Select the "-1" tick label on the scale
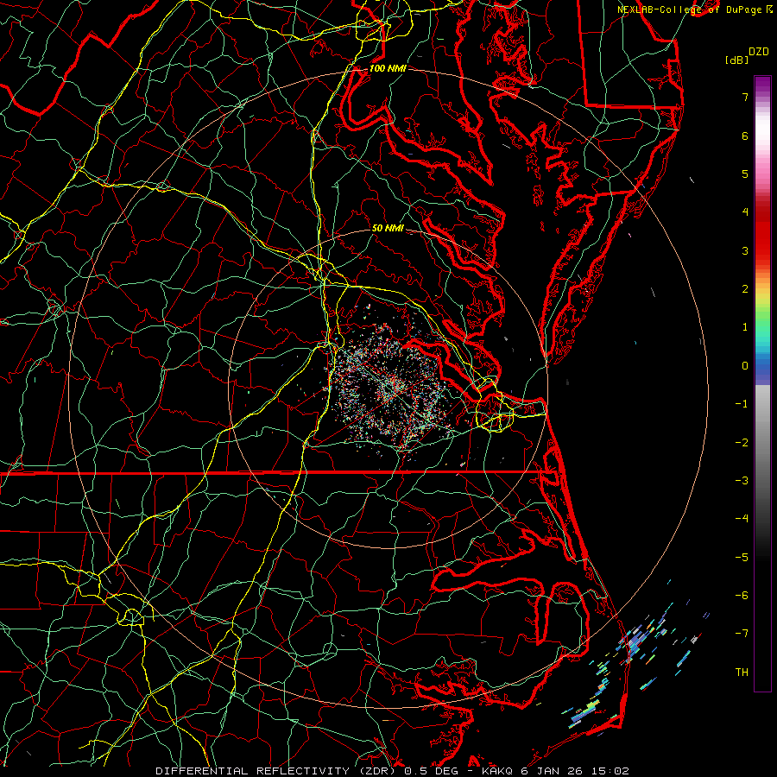 [x=742, y=404]
